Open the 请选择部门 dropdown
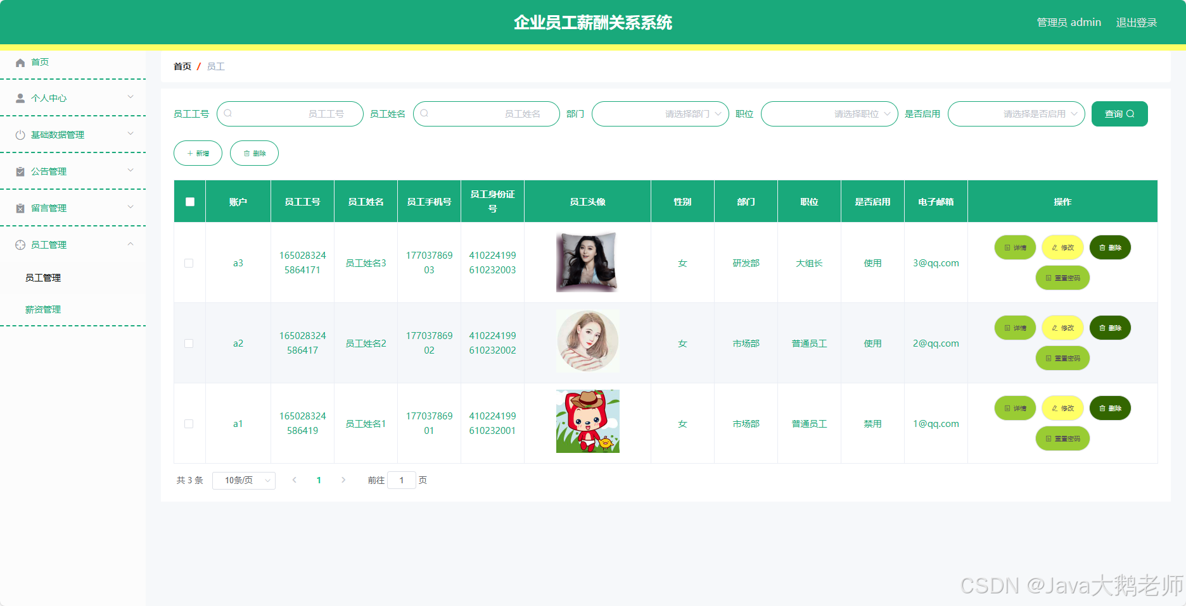This screenshot has height=606, width=1186. click(660, 114)
